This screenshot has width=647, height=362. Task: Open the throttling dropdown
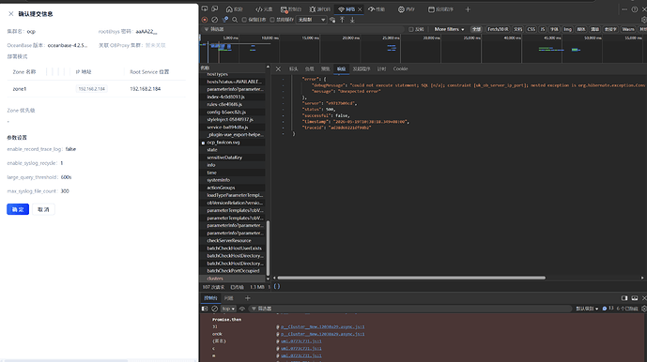(x=311, y=20)
